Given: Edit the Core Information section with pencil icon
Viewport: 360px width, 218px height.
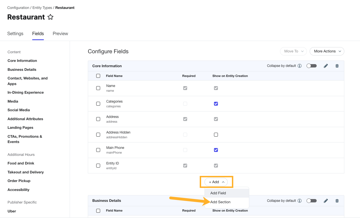Looking at the screenshot, I should tap(326, 66).
